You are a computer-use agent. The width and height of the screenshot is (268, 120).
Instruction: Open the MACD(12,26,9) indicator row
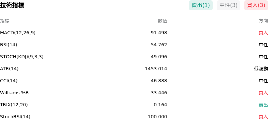[134, 33]
